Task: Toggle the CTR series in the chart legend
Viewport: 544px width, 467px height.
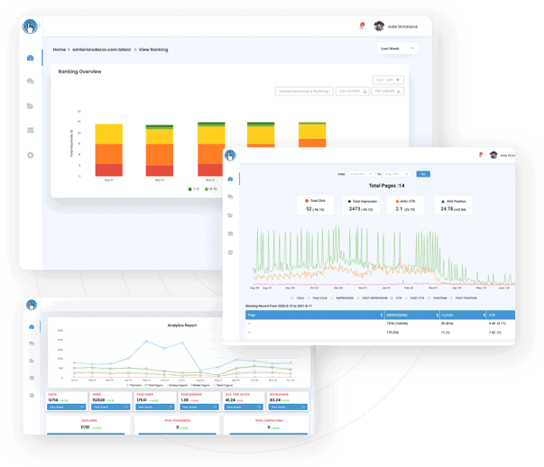Action: 400,297
